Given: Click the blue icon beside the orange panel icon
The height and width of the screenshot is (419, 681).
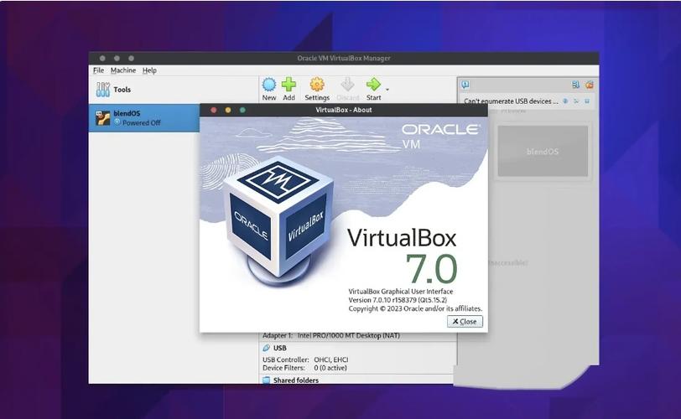Looking at the screenshot, I should [x=575, y=85].
